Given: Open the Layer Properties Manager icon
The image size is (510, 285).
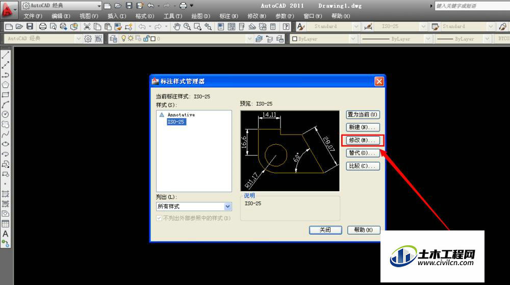Looking at the screenshot, I should tap(113, 39).
